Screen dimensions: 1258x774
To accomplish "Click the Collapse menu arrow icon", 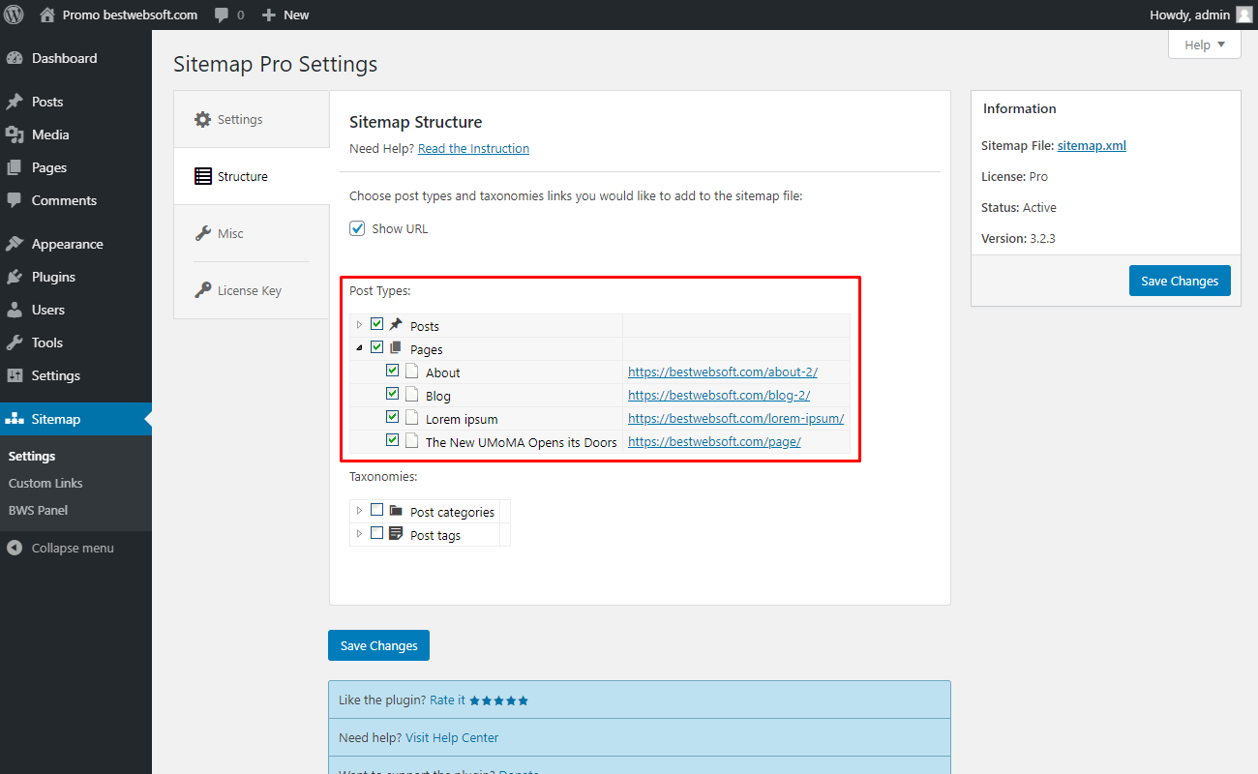I will [x=15, y=548].
